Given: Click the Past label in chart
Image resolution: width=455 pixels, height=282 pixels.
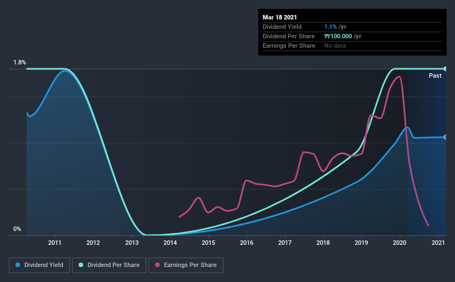Looking at the screenshot, I should pos(435,75).
